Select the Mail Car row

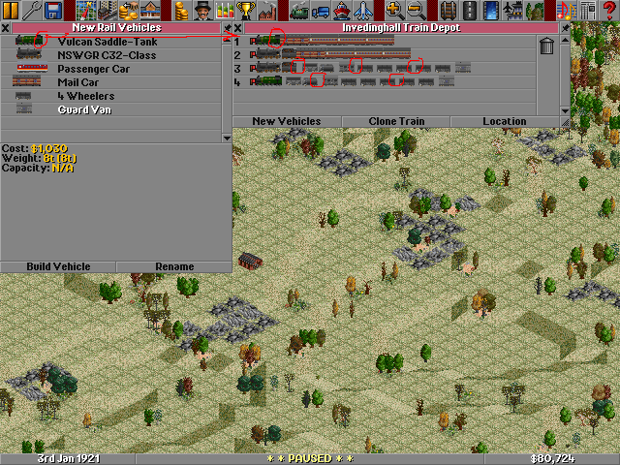pos(110,82)
